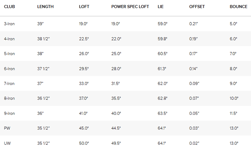251x153 pixels.
Task: Click the LIE column header
Action: (x=161, y=7)
